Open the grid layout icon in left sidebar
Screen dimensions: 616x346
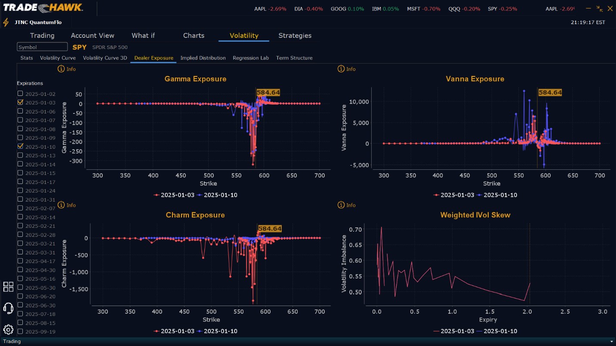point(8,287)
